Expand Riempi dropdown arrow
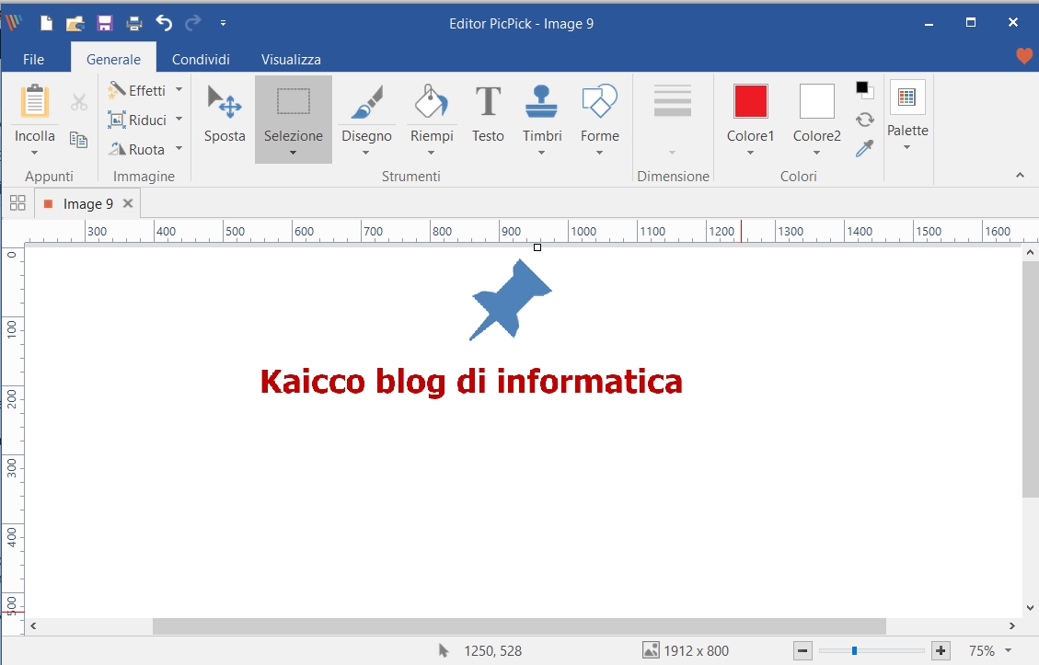Image resolution: width=1039 pixels, height=665 pixels. (x=431, y=153)
